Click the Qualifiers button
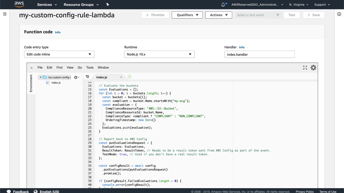Image resolution: width=344 pixels, height=193 pixels. [x=187, y=15]
